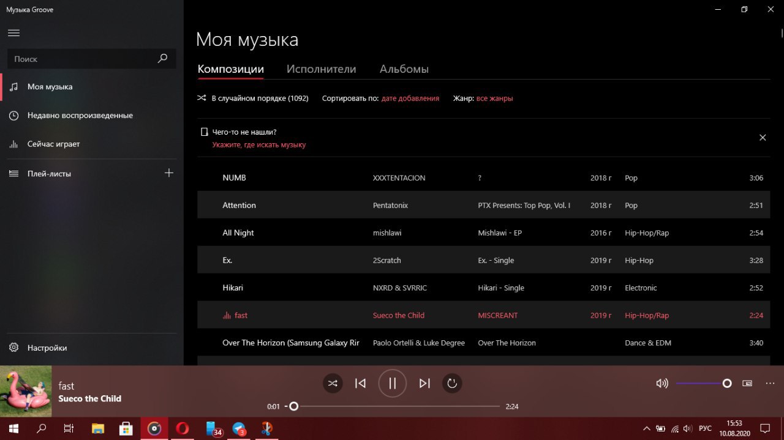This screenshot has height=440, width=784.
Task: Open network Wi-Fi tray icon
Action: click(675, 429)
